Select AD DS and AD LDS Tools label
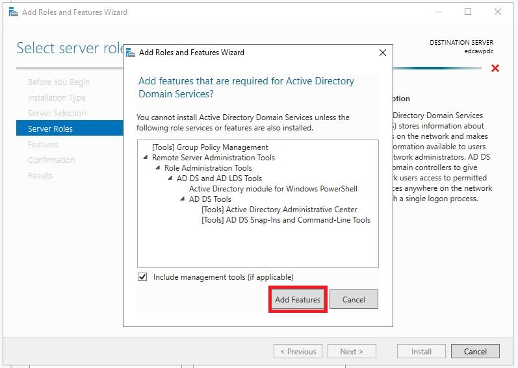Image resolution: width=518 pixels, height=368 pixels. 220,178
